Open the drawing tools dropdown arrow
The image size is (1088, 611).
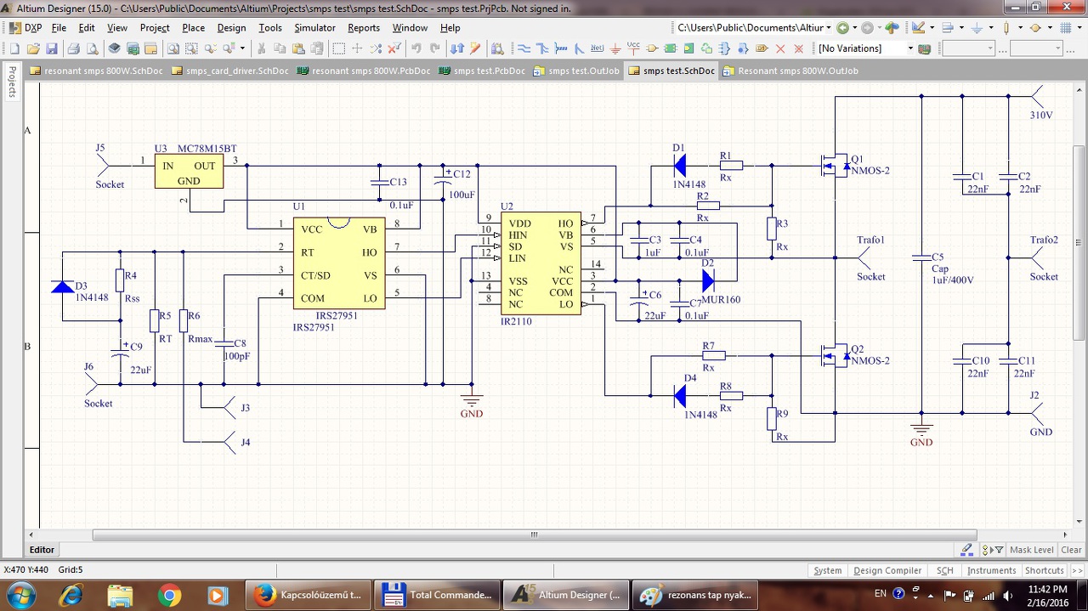coord(932,27)
